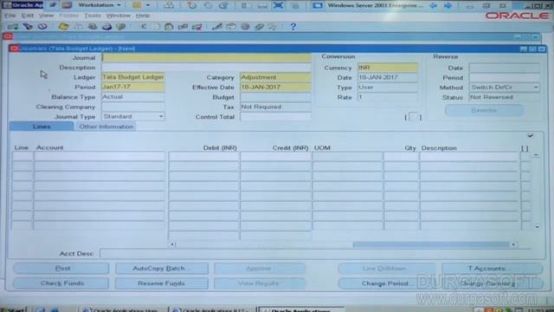
Task: Expand folder options arrow above lines grid
Action: (530, 135)
